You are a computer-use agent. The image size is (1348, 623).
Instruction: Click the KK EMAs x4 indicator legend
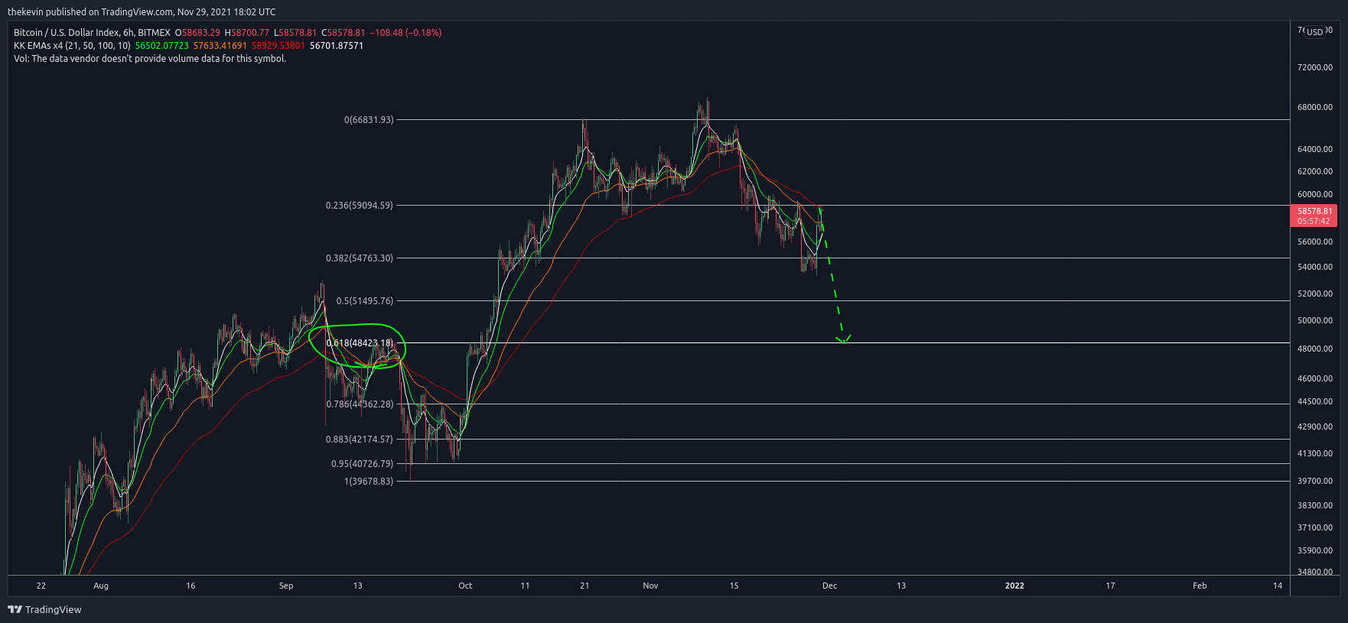pos(72,46)
